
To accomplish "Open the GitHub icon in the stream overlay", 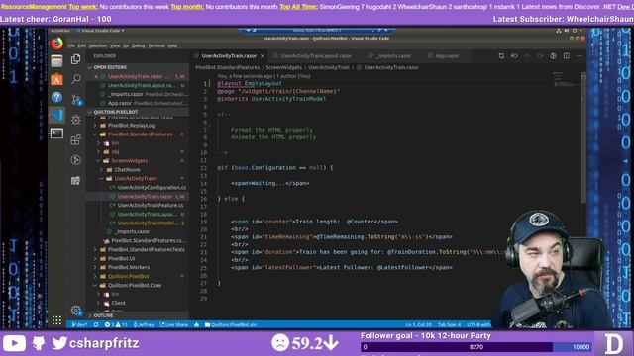I will coord(39,343).
